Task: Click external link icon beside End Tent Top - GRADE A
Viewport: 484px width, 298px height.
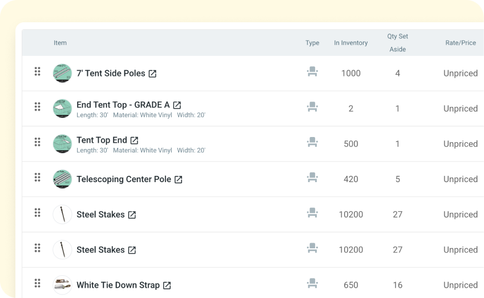Action: click(177, 105)
